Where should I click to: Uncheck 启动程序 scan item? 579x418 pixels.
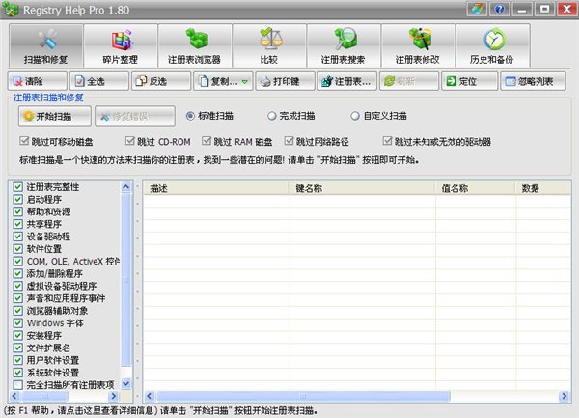pyautogui.click(x=17, y=200)
